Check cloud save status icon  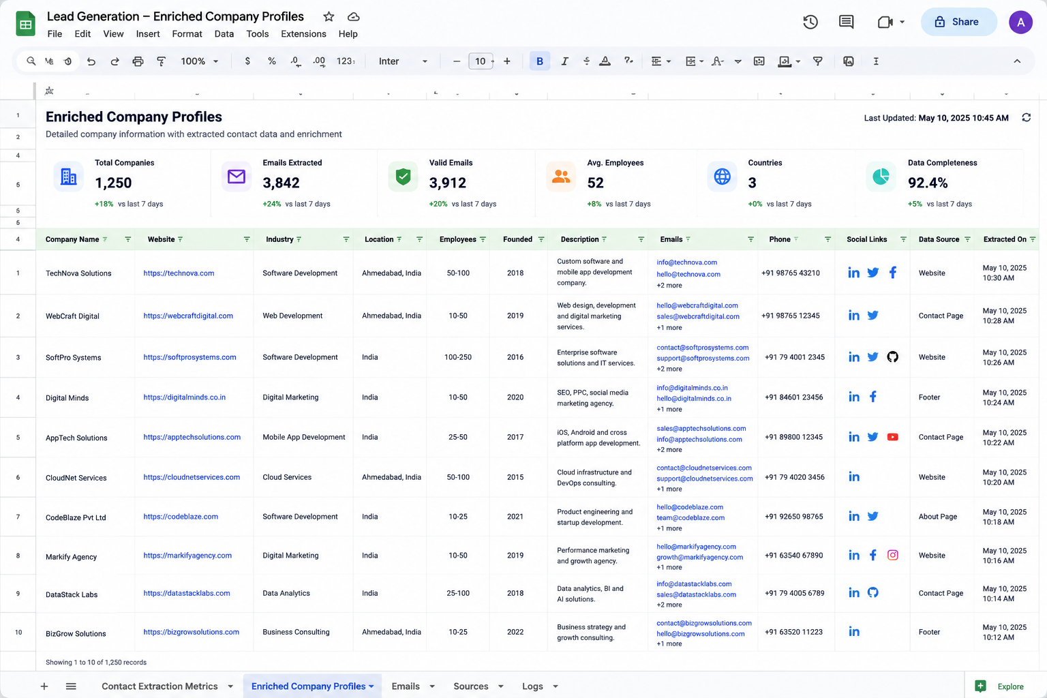(x=353, y=16)
